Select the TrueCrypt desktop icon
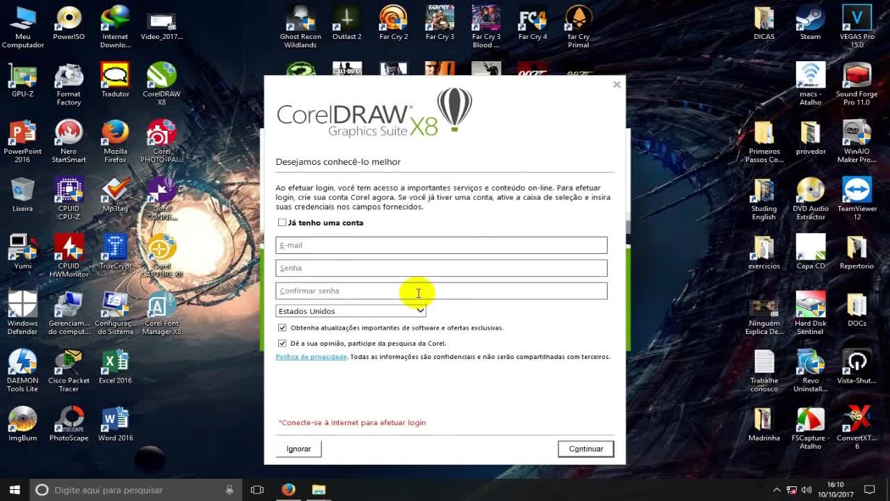Viewport: 890px width, 501px height. (x=115, y=252)
